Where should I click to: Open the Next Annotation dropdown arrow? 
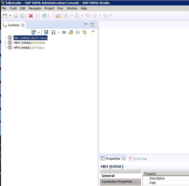72,16
